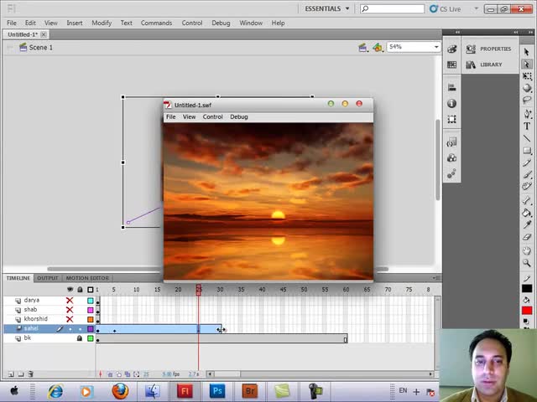Click the Delete layer trash icon
Image resolution: width=537 pixels, height=402 pixels.
click(x=30, y=374)
